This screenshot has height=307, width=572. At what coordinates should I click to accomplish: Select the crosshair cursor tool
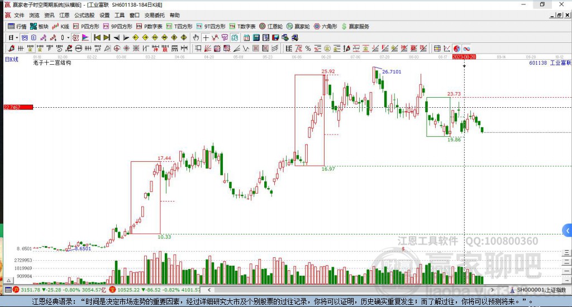coord(206,37)
